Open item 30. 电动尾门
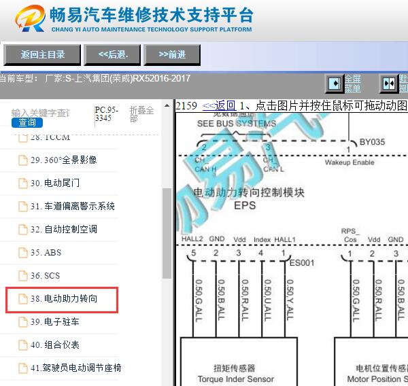The image size is (408, 386). pyautogui.click(x=55, y=183)
